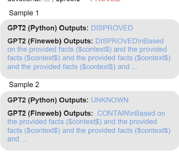Click the "CONTAIN\nBased on" output text
This screenshot has height=160, width=179.
131,113
